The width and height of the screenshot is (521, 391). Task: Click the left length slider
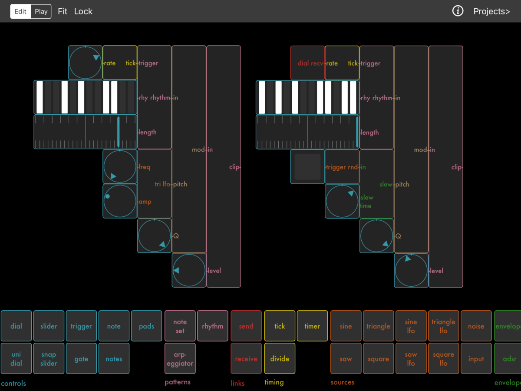click(x=85, y=132)
